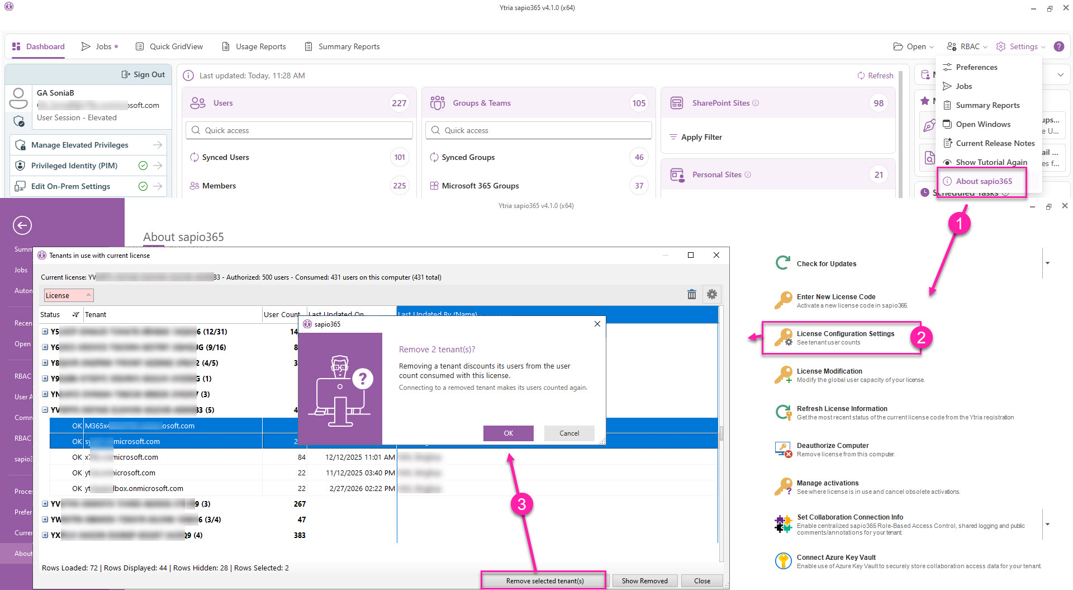Expand the license row ending in (12/31)
This screenshot has height=590, width=1073.
(x=45, y=332)
